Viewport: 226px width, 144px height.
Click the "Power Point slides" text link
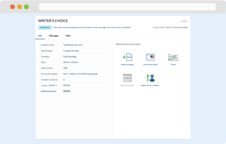150,65
